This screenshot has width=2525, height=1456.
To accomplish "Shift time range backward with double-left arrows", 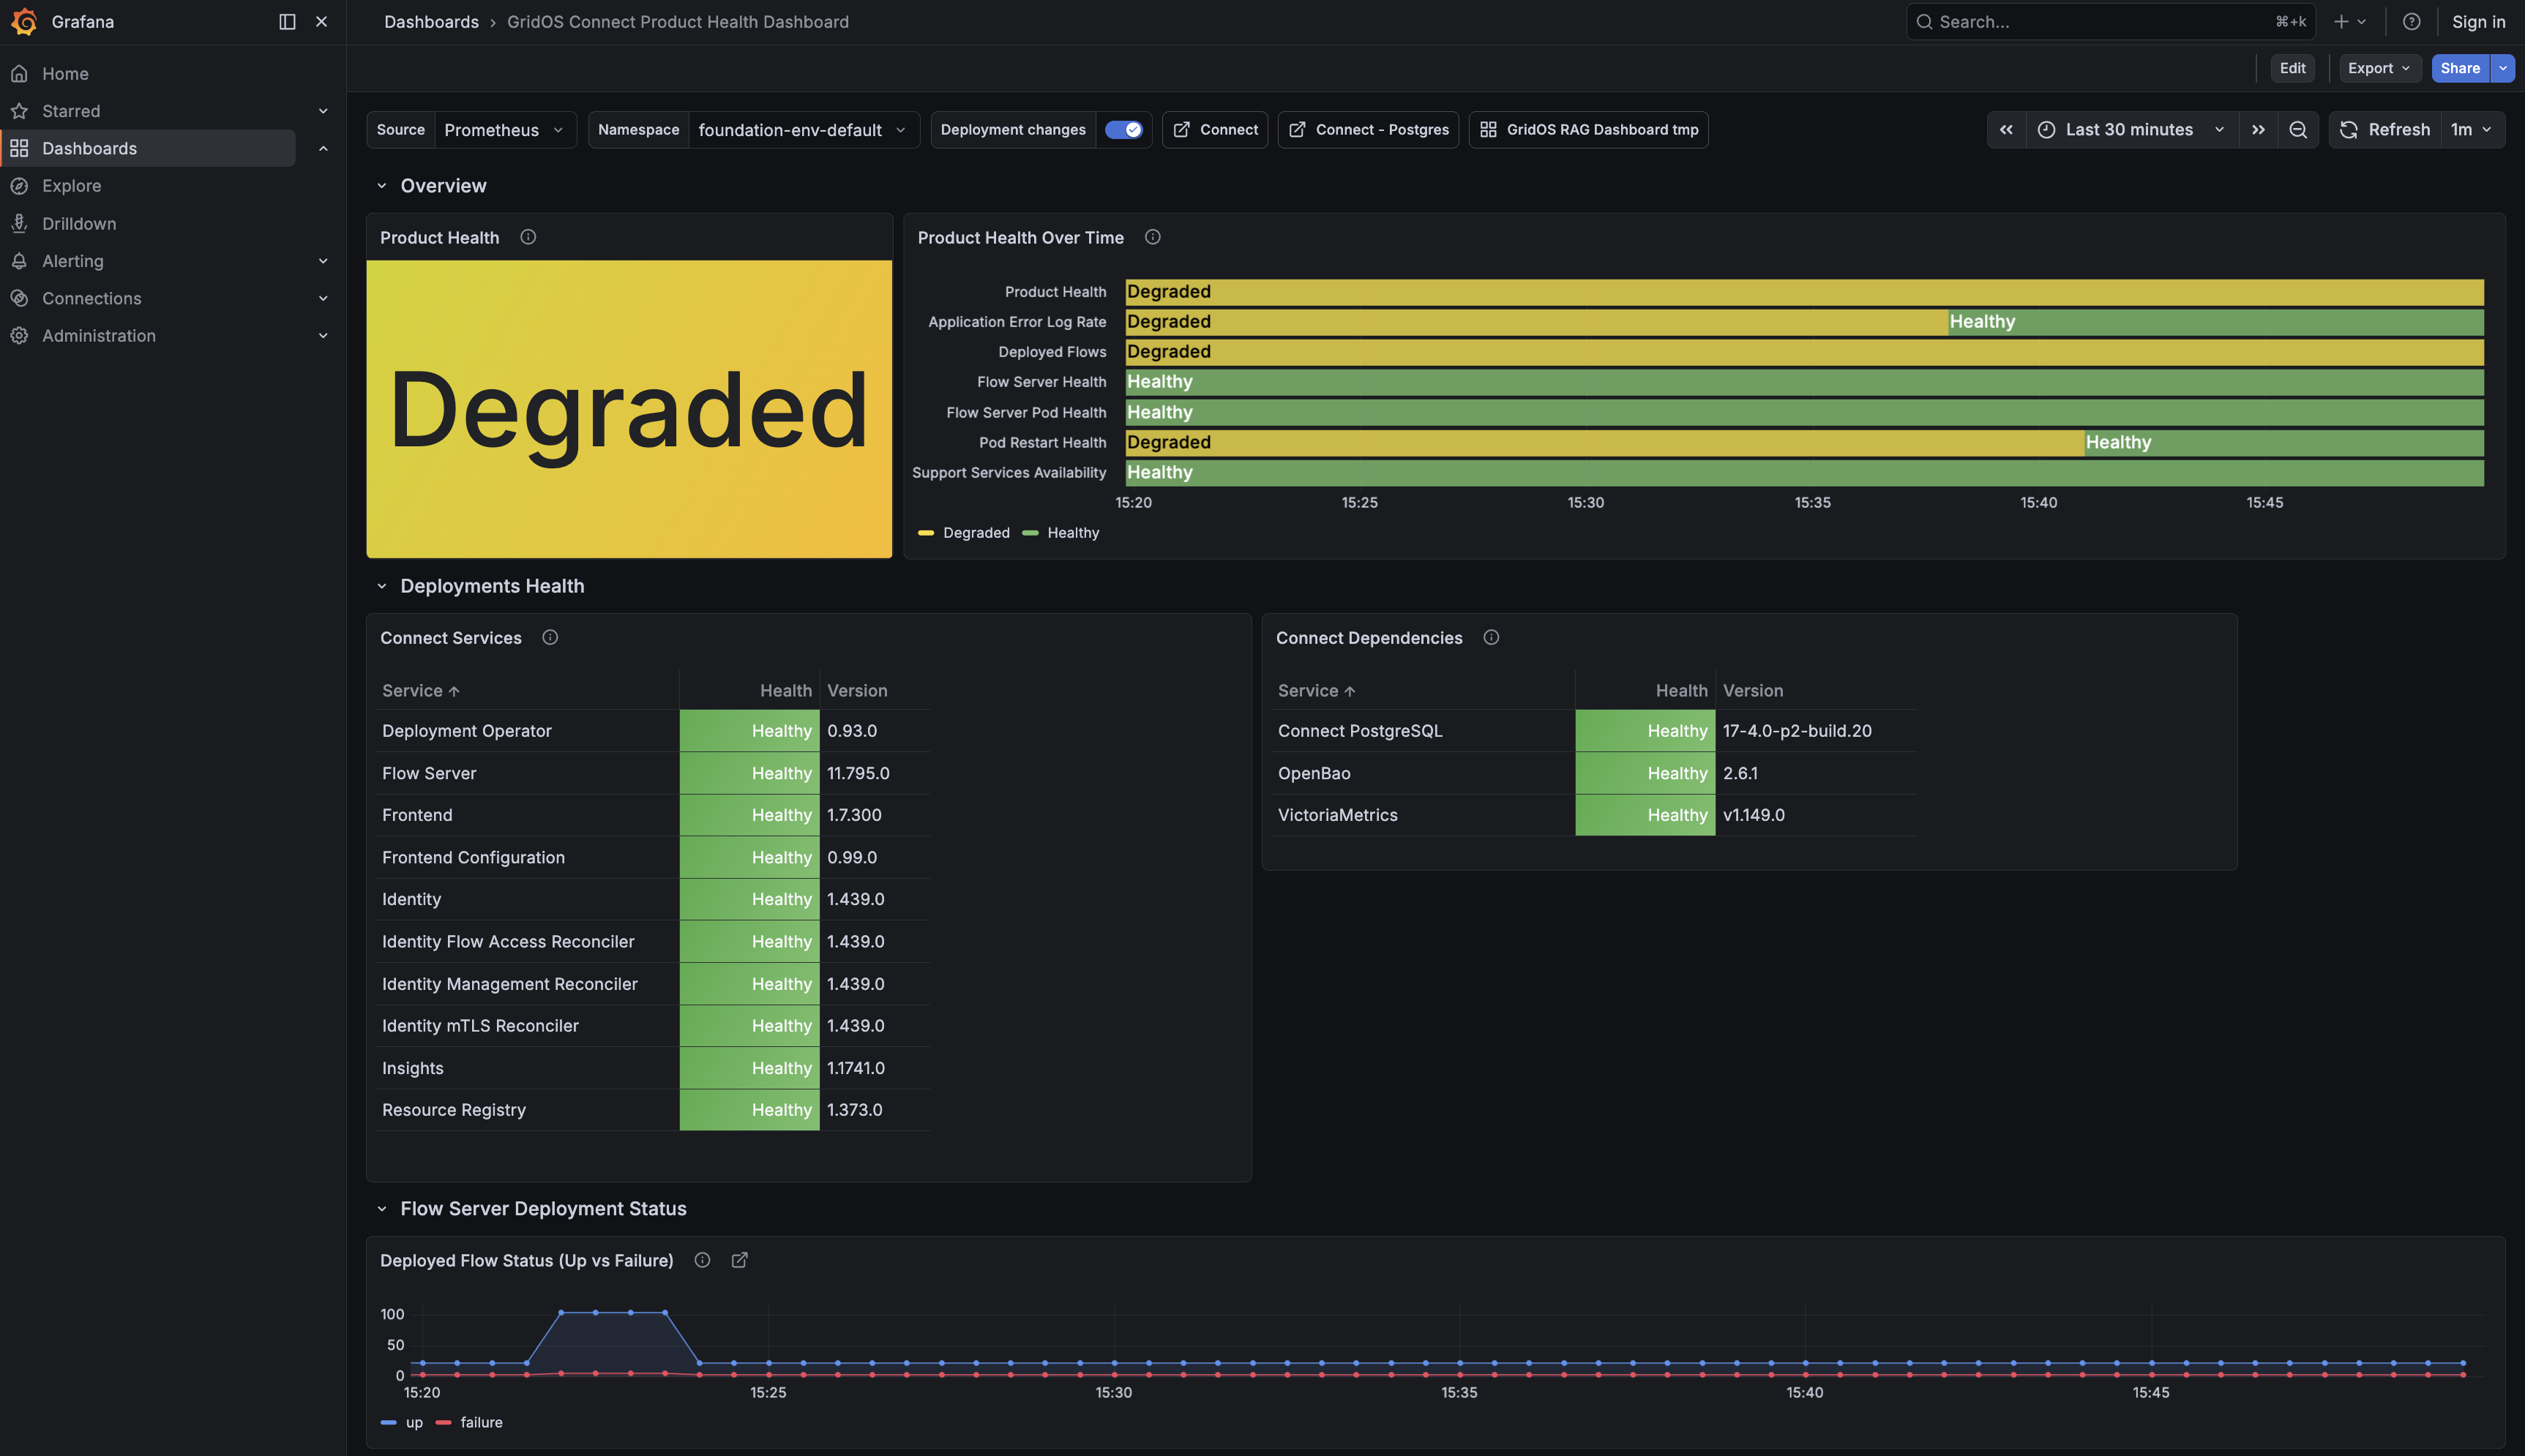I will coord(2006,129).
